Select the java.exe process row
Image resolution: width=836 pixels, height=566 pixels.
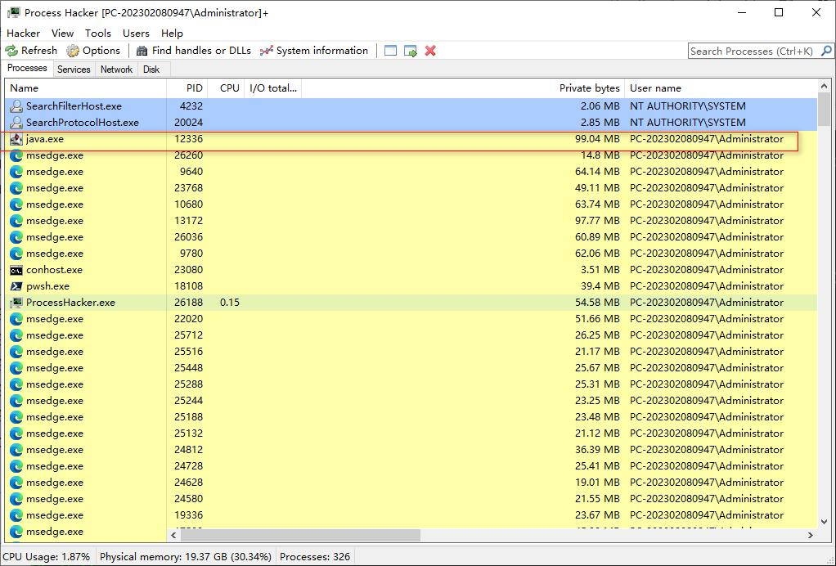(45, 139)
